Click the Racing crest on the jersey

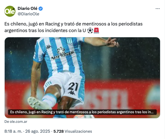pyautogui.click(x=69, y=41)
